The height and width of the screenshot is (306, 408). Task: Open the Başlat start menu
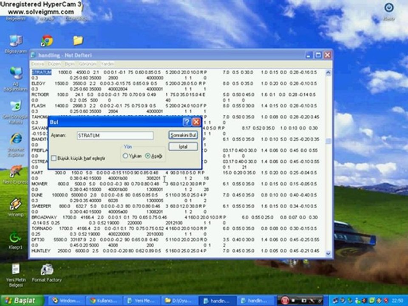[23, 300]
